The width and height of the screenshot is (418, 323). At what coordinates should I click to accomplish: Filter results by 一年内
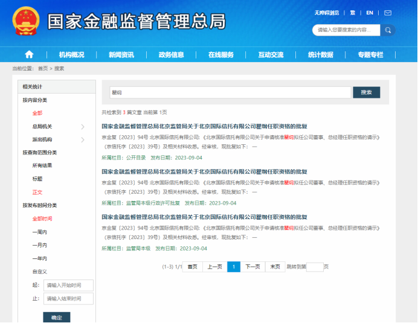click(39, 258)
